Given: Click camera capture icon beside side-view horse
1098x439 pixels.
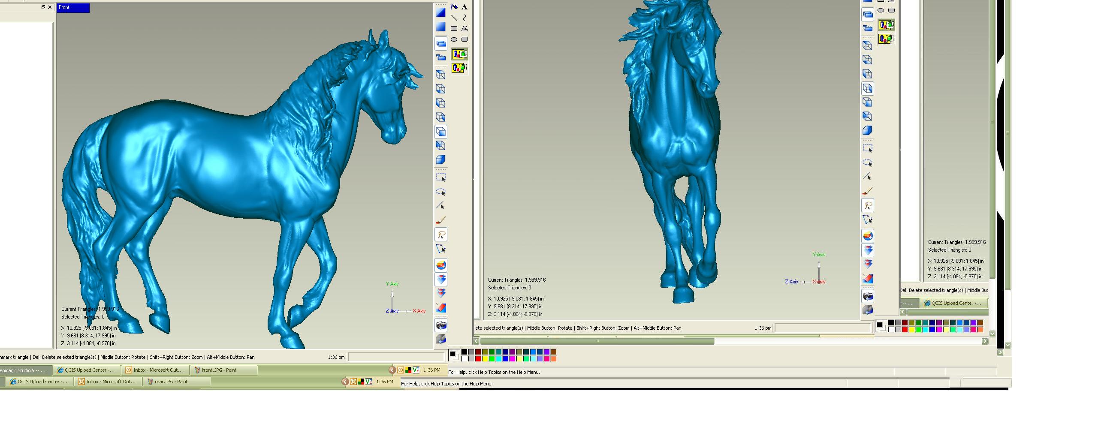Looking at the screenshot, I should pyautogui.click(x=440, y=325).
